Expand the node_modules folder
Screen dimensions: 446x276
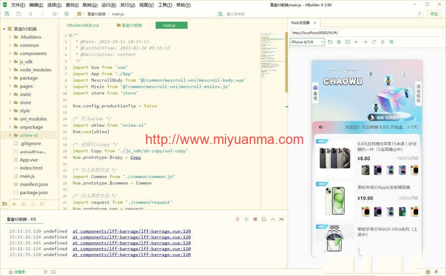coord(10,70)
